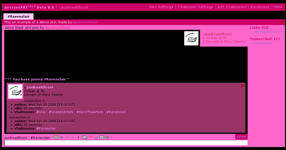Toggle italic formatting button
The image size is (286, 150).
[x=67, y=137]
